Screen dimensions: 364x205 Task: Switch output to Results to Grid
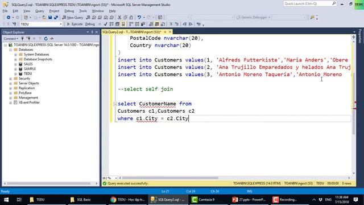tap(157, 24)
